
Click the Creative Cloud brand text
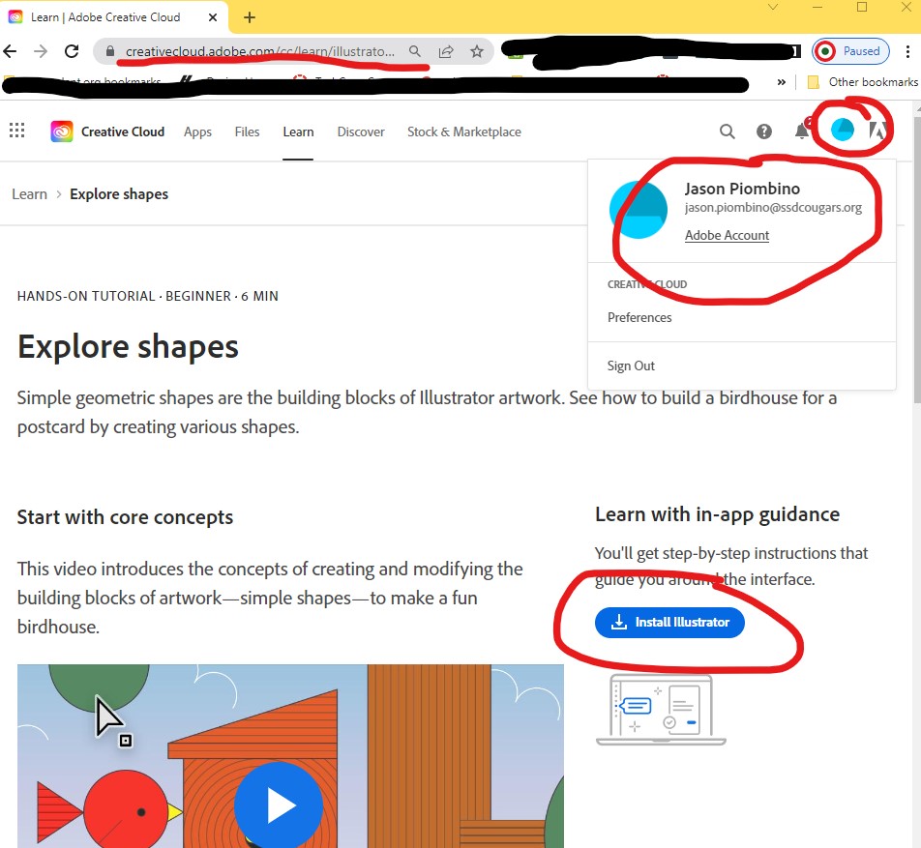click(x=123, y=132)
